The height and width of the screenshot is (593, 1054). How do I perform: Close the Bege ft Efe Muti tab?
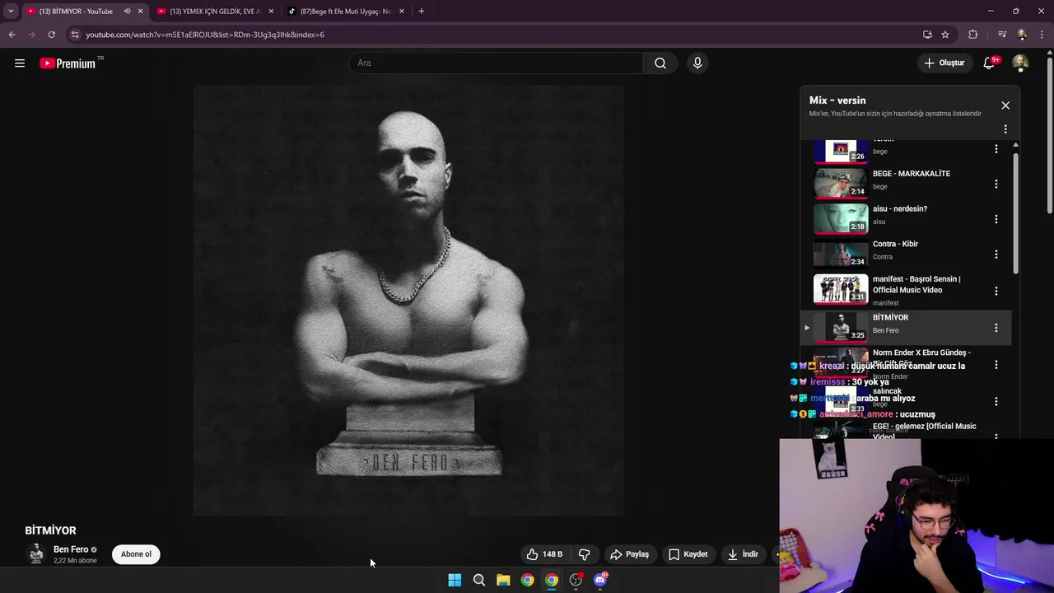tap(402, 11)
